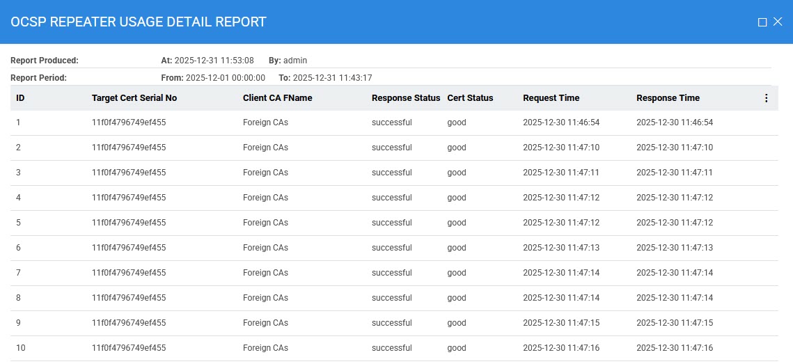Select the serial number in row 1
Image resolution: width=793 pixels, height=364 pixels.
129,122
